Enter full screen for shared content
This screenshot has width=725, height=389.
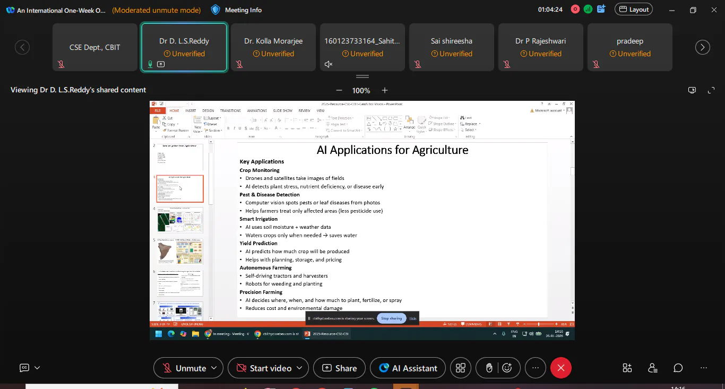point(711,90)
